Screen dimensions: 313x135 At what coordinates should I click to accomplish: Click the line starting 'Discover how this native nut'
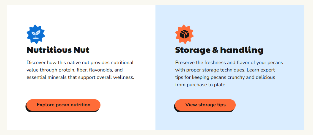(80, 63)
